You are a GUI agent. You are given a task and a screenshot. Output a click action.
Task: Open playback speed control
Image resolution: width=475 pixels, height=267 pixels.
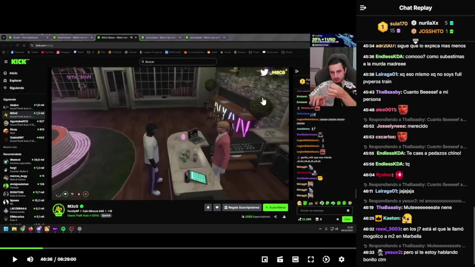326,259
